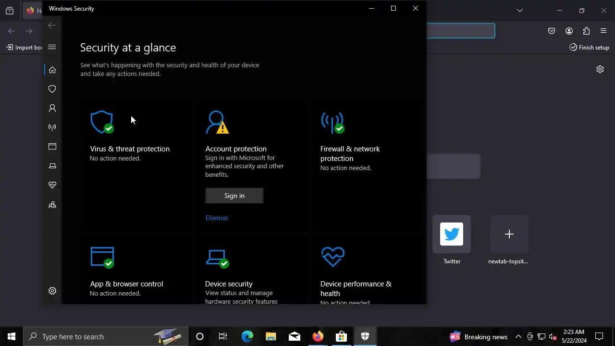Open Firefox new tab personalize gear
The image size is (615, 346).
pos(600,69)
